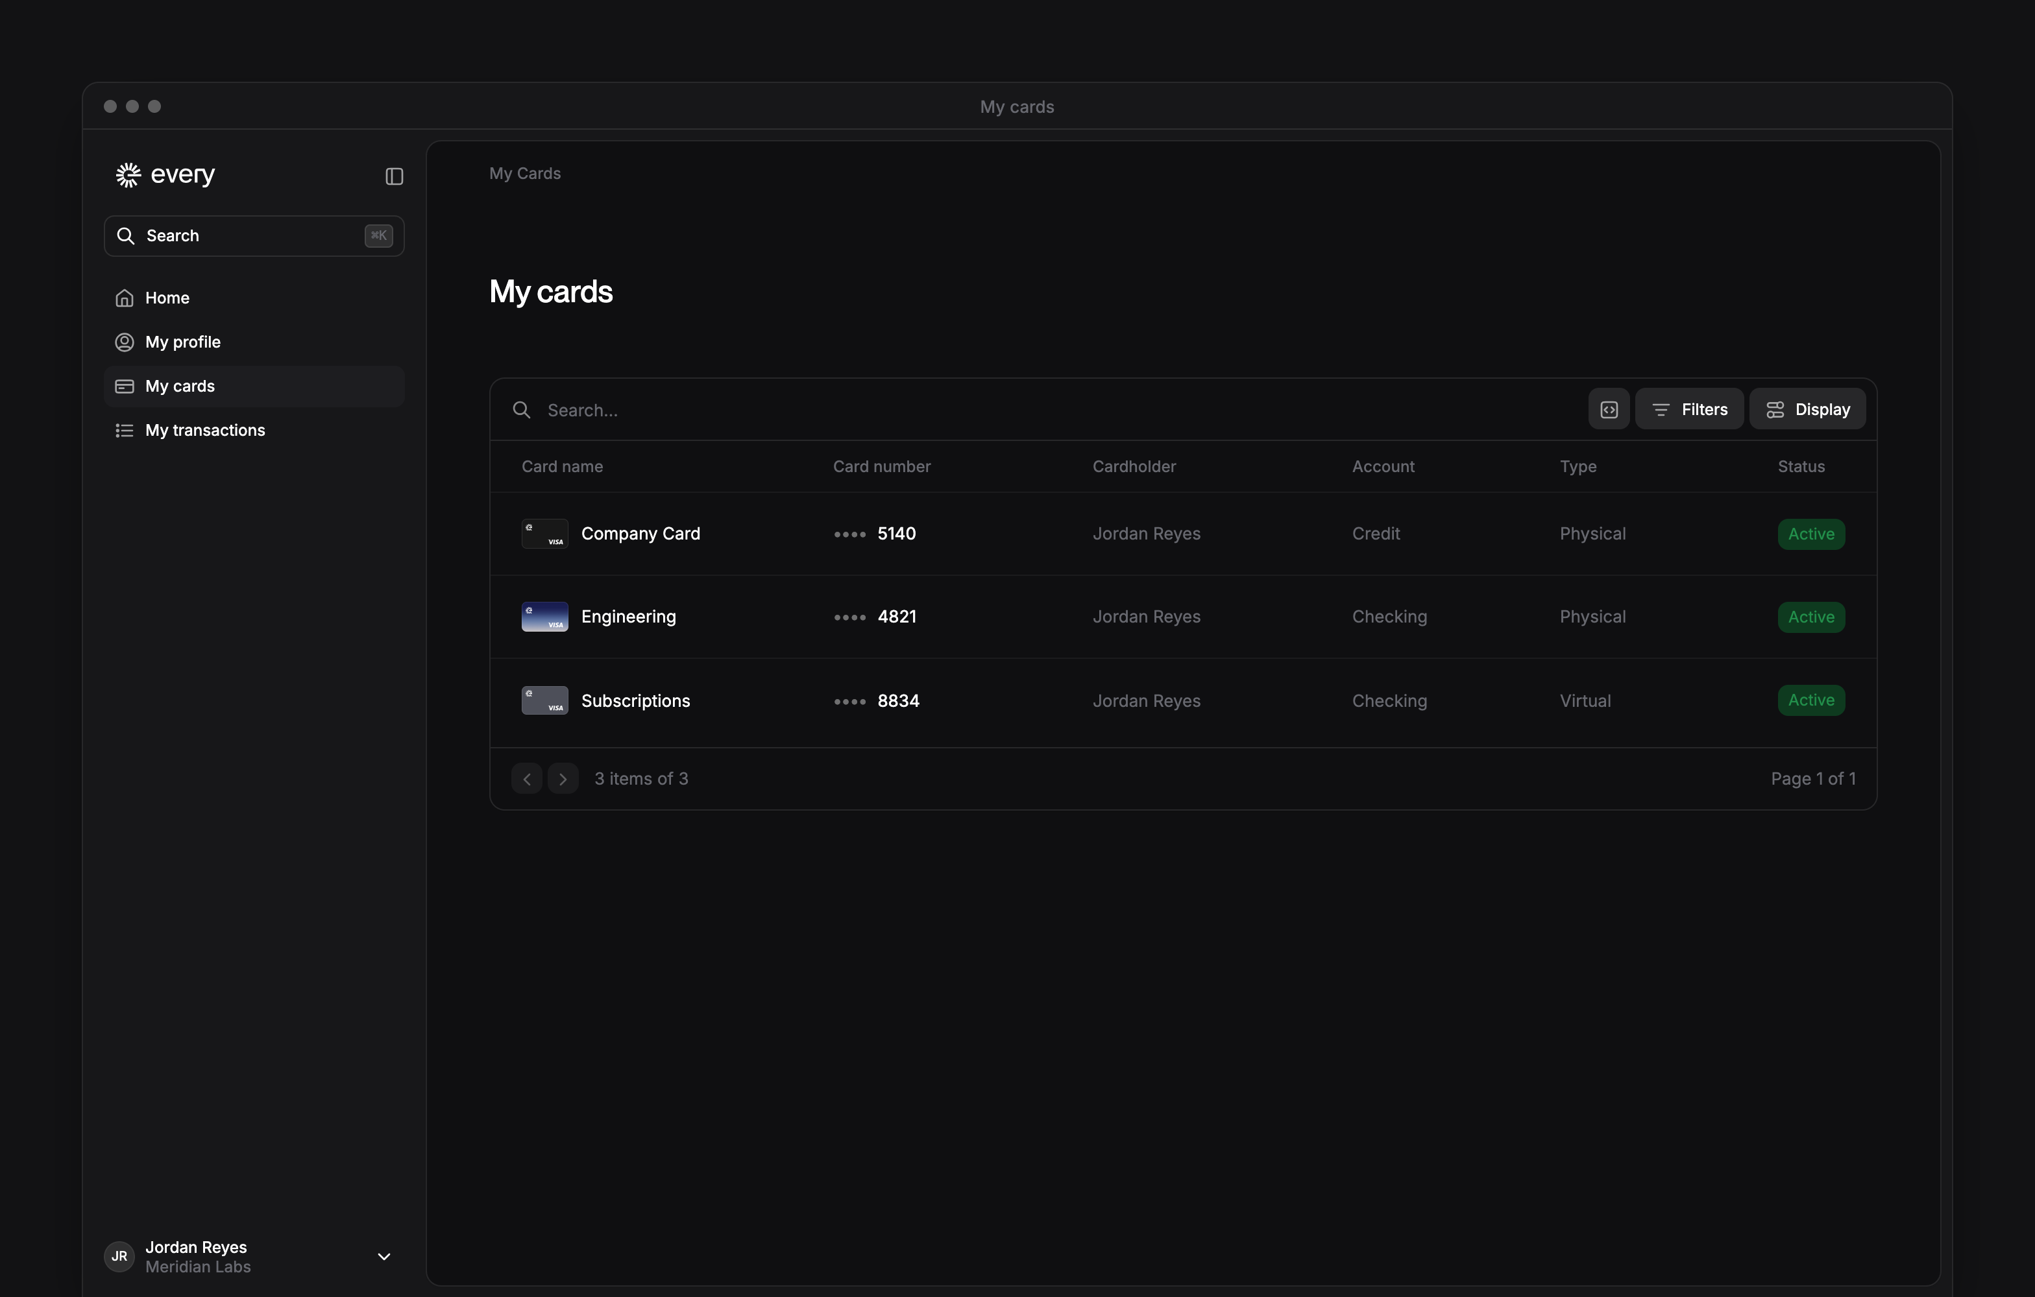Go to Home in the sidebar
This screenshot has width=2035, height=1297.
254,298
